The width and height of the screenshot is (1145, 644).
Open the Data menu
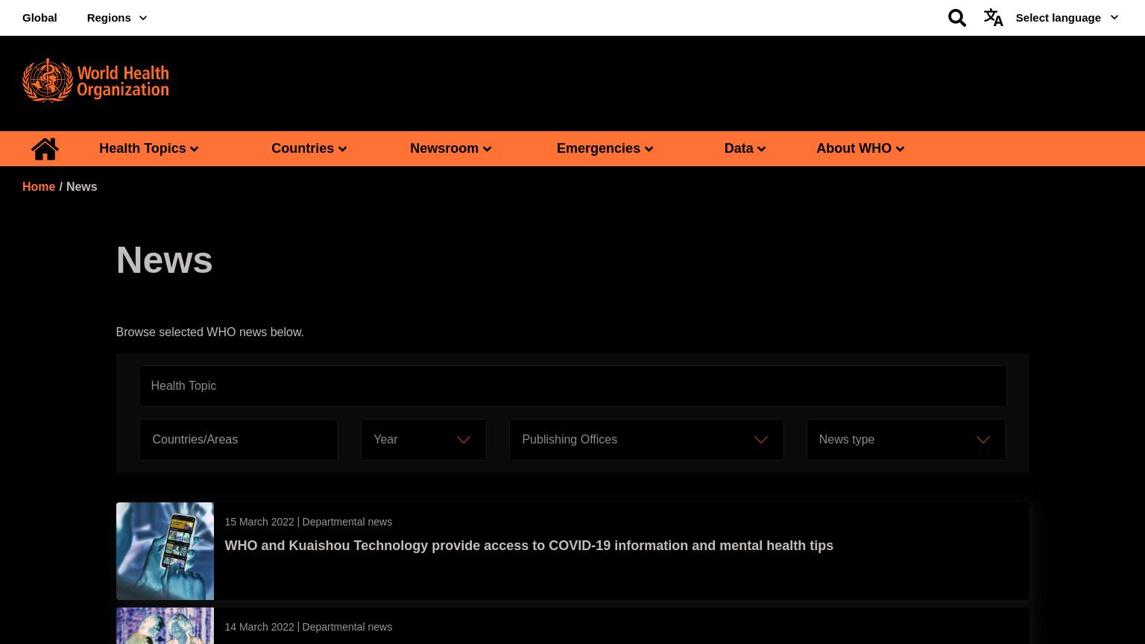coord(745,148)
